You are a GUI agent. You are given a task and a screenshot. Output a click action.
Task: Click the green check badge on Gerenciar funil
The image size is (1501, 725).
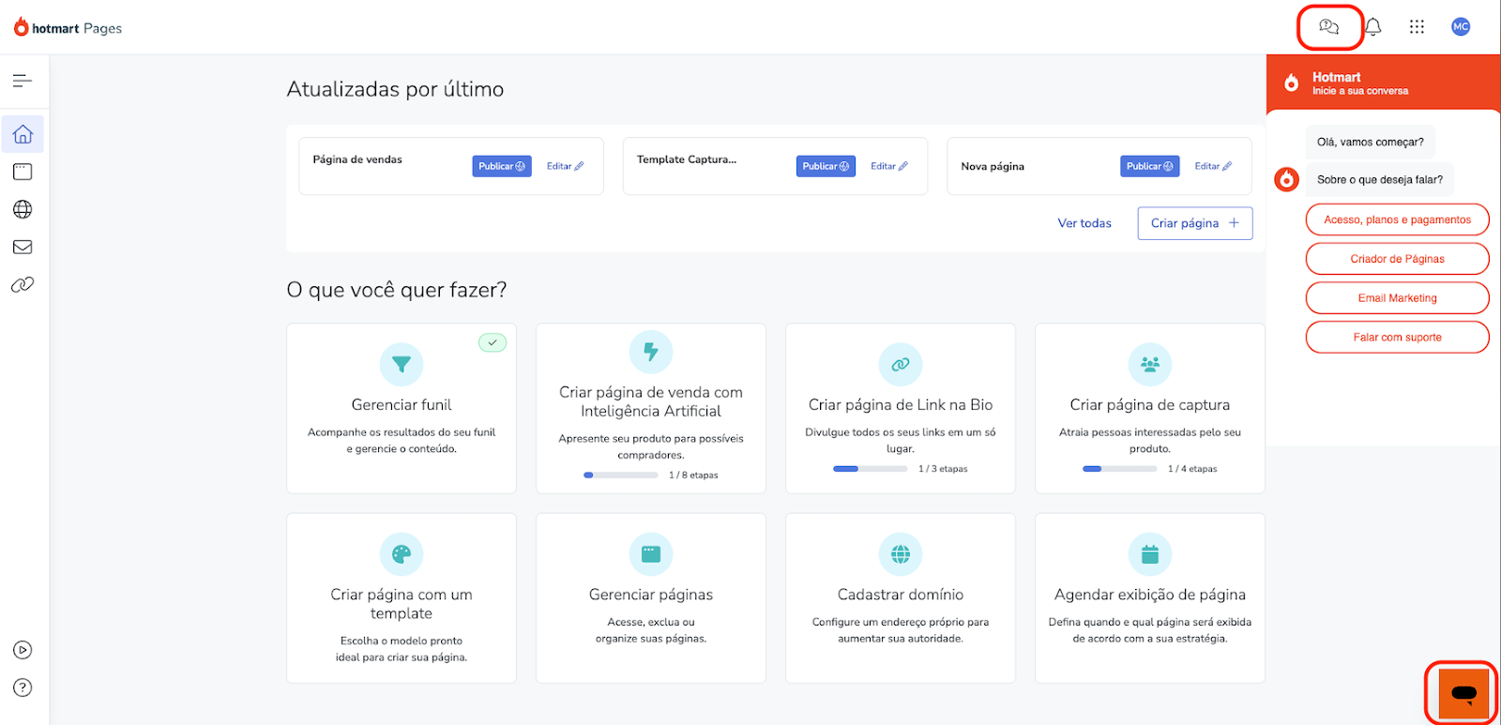tap(493, 342)
